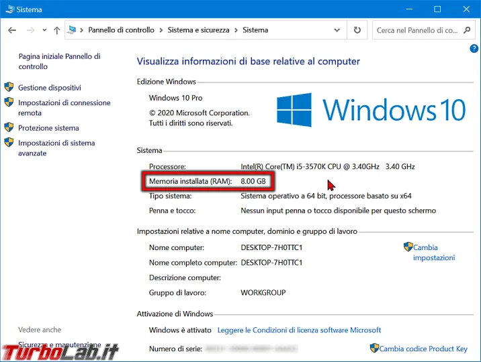
Task: Select 'Nessun input penna o tocco' text
Action: (x=285, y=210)
